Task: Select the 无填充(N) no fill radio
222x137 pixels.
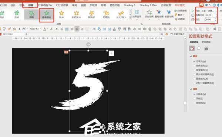Action: coord(194,61)
